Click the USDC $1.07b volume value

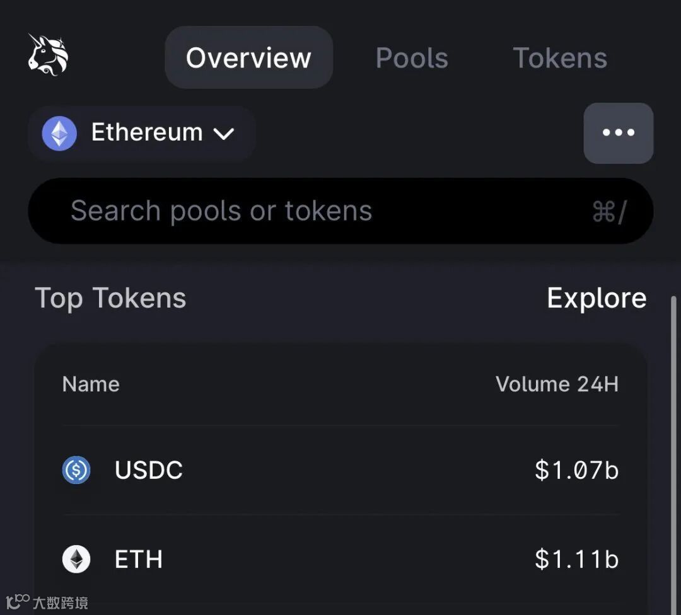click(x=577, y=470)
